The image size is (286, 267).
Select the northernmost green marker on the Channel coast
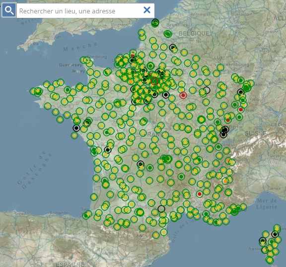pyautogui.click(x=155, y=23)
